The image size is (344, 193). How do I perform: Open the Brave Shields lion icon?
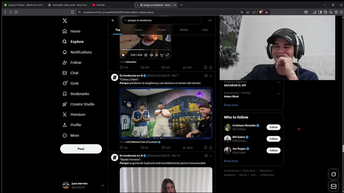click(260, 12)
